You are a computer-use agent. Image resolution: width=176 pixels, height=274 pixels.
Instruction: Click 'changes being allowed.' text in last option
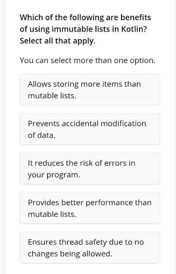click(x=70, y=254)
